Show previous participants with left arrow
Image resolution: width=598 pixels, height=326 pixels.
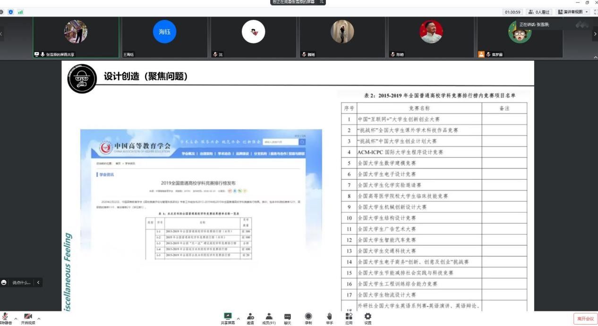2,33
